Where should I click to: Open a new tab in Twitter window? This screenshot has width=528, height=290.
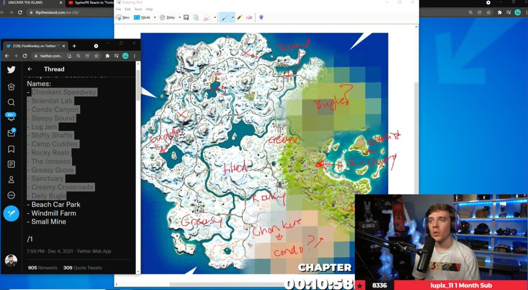[x=74, y=46]
